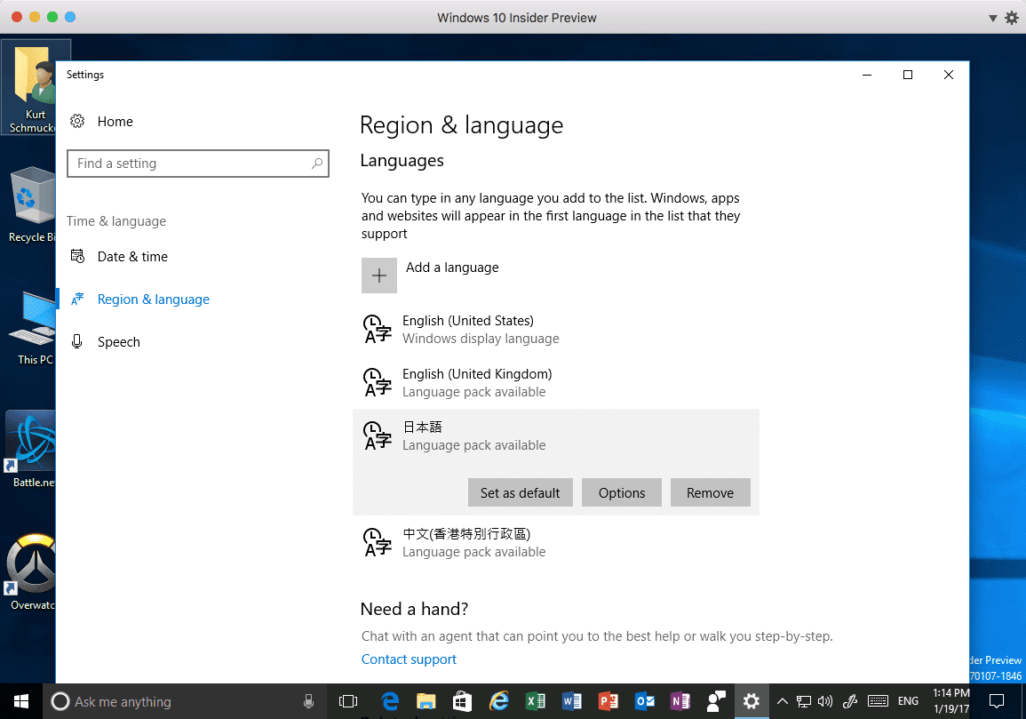This screenshot has width=1026, height=719.
Task: Go to Settings Home
Action: click(115, 122)
